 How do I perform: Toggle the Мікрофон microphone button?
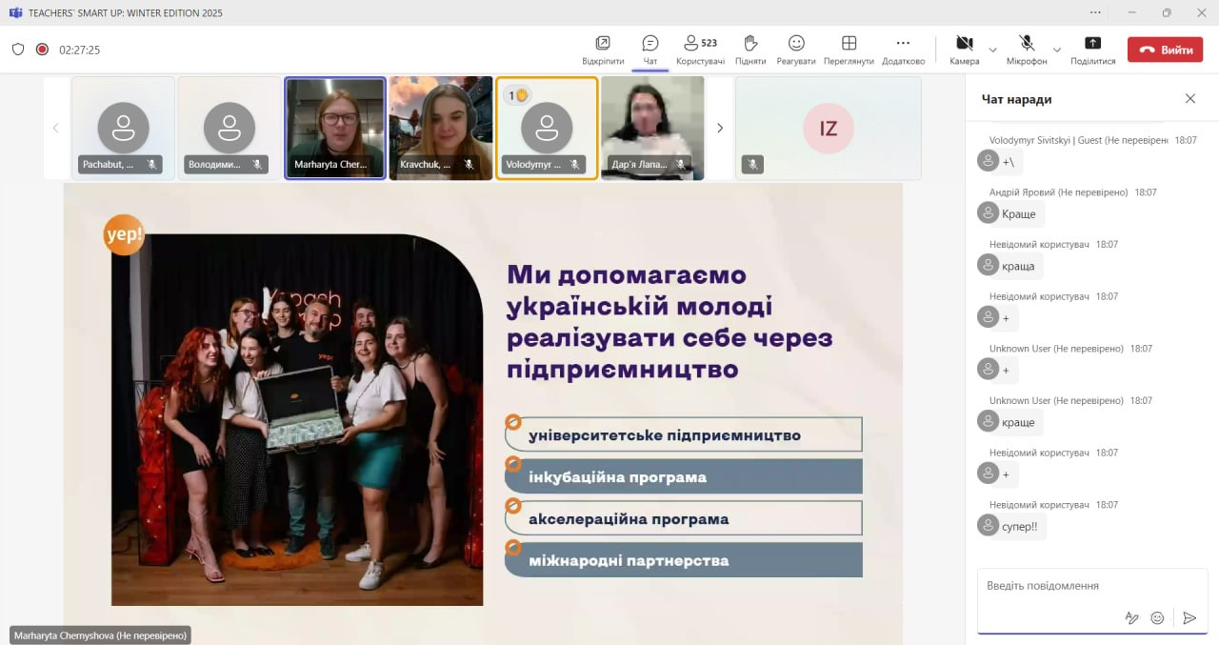coord(1027,50)
